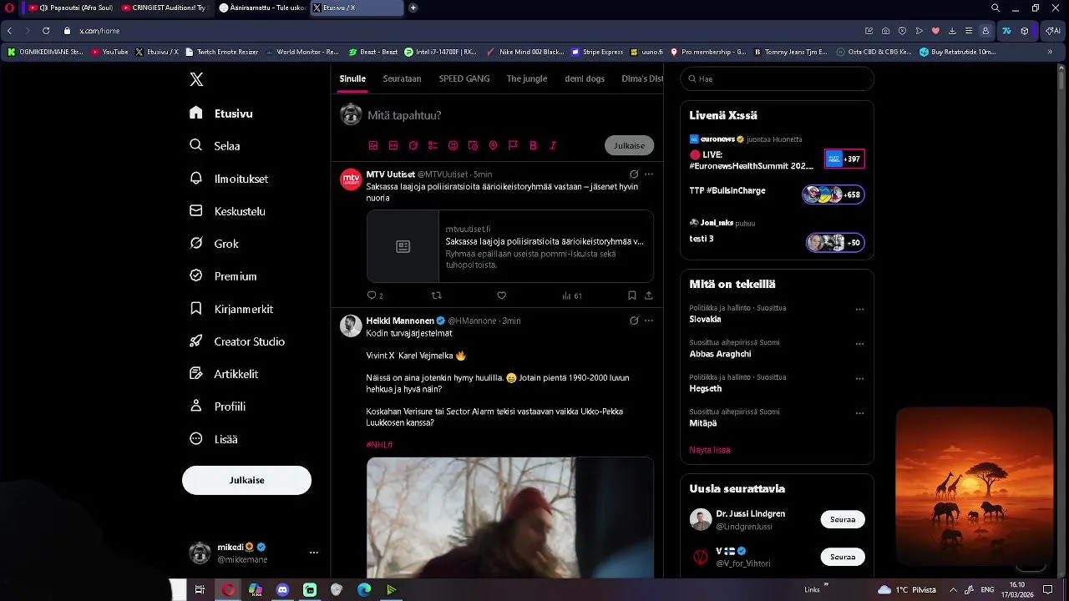Click the x.com/home address bar
Image resolution: width=1069 pixels, height=601 pixels.
click(99, 31)
